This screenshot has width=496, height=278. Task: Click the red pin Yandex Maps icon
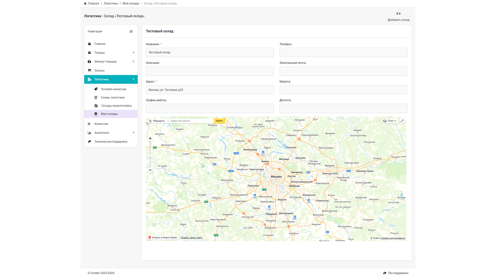(x=150, y=237)
